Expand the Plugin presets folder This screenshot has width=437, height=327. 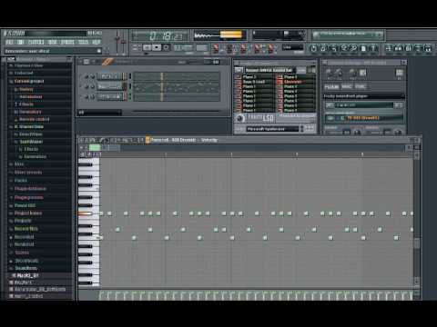(x=28, y=197)
